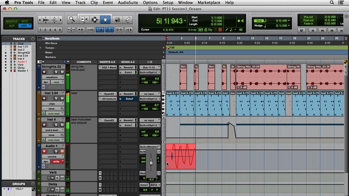Mute the Inst 3.04 track
This screenshot has height=196, width=349.
[62, 98]
